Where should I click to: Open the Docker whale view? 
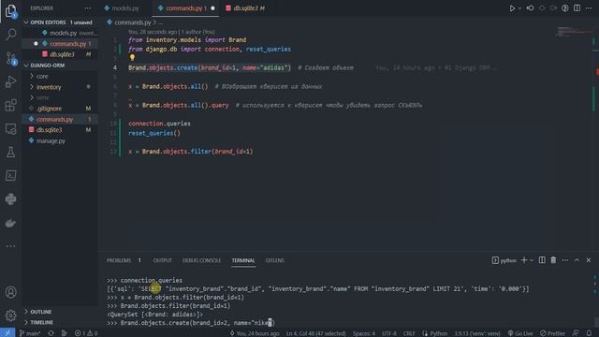pos(10,223)
